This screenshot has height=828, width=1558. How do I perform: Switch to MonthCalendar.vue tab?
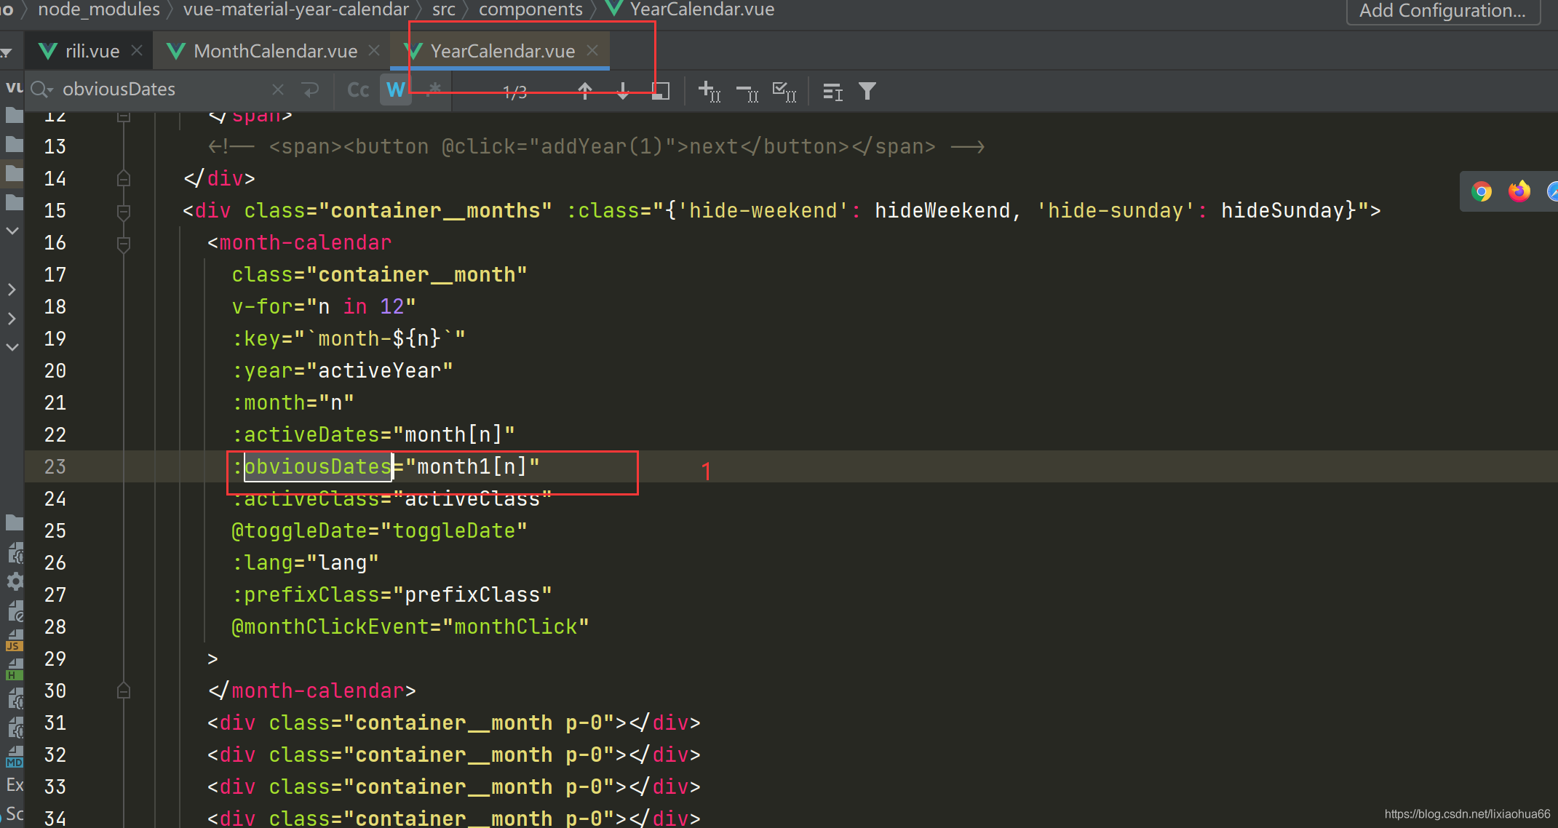[274, 51]
